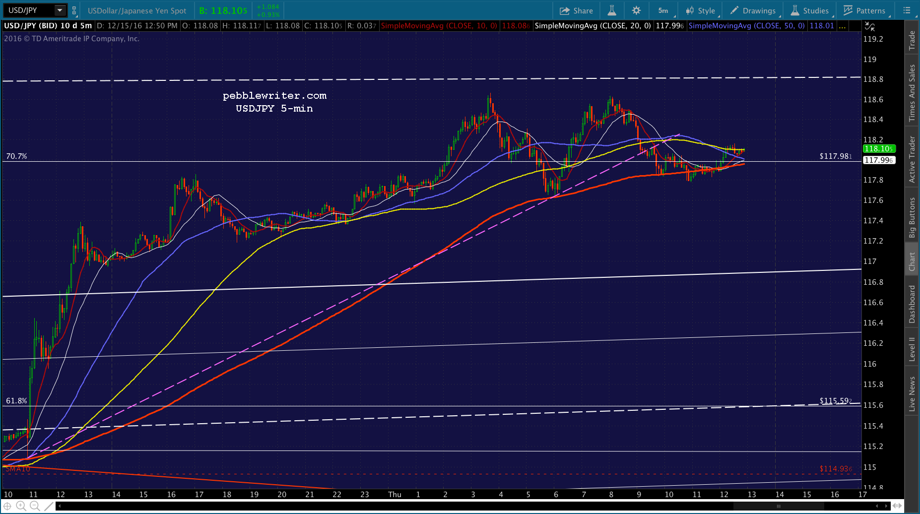Image resolution: width=920 pixels, height=514 pixels.
Task: Click the 70.7% Fibonacci level label
Action: [x=16, y=156]
